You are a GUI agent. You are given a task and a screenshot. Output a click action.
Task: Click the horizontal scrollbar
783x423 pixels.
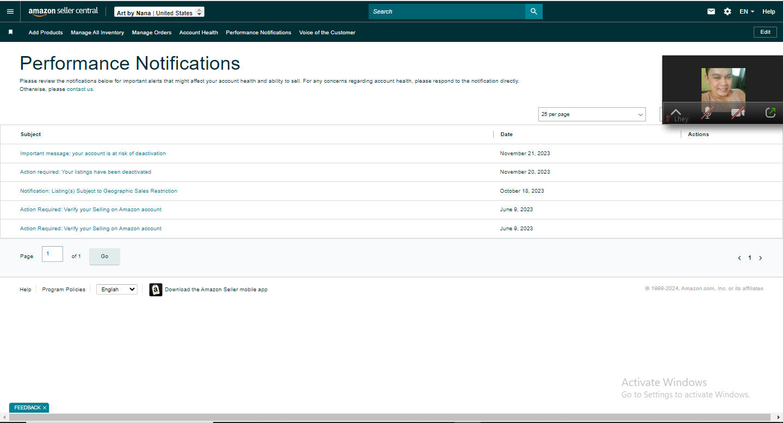click(391, 418)
